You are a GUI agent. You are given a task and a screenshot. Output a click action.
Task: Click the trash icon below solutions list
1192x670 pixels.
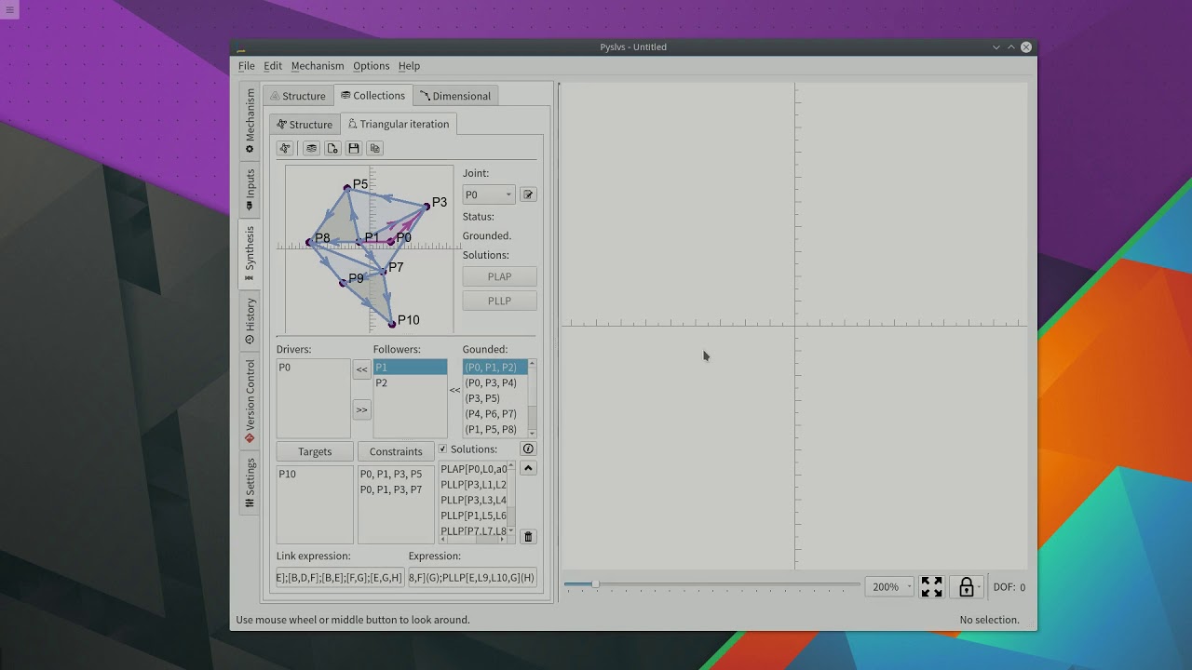(x=528, y=537)
